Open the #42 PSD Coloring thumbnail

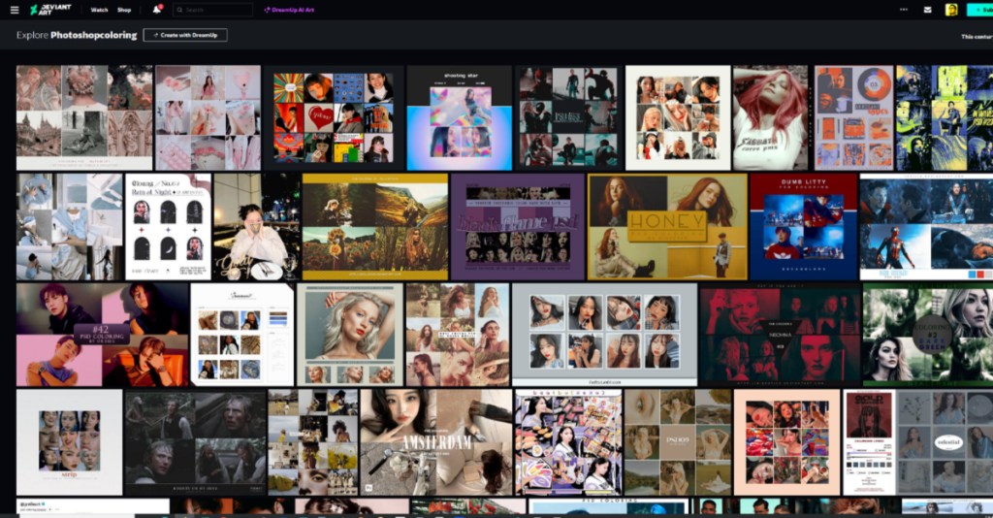[x=102, y=335]
